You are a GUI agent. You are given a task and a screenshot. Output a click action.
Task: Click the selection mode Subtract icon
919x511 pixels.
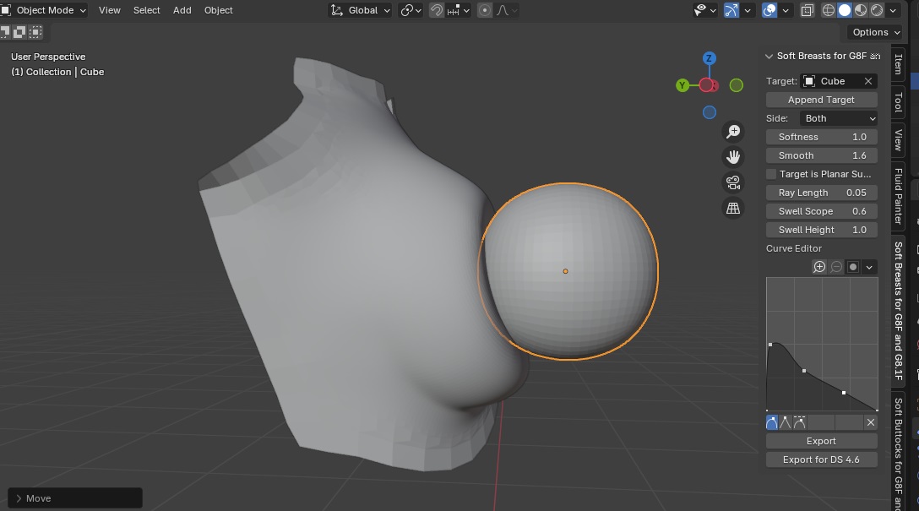click(19, 32)
